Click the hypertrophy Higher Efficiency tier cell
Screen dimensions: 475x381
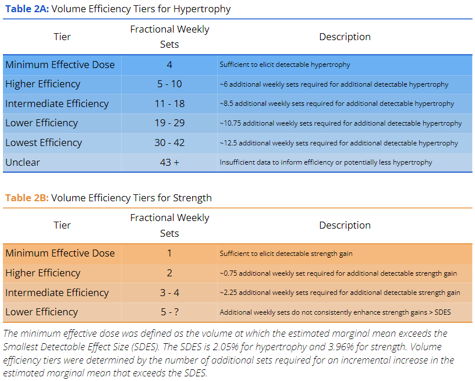42,84
